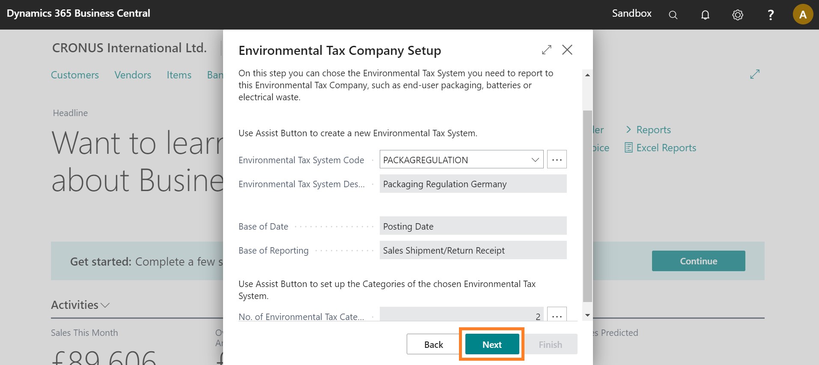Expand the role center page arrow icon

tap(754, 74)
